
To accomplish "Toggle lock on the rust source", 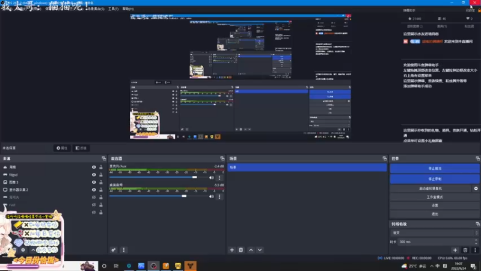I will [101, 205].
